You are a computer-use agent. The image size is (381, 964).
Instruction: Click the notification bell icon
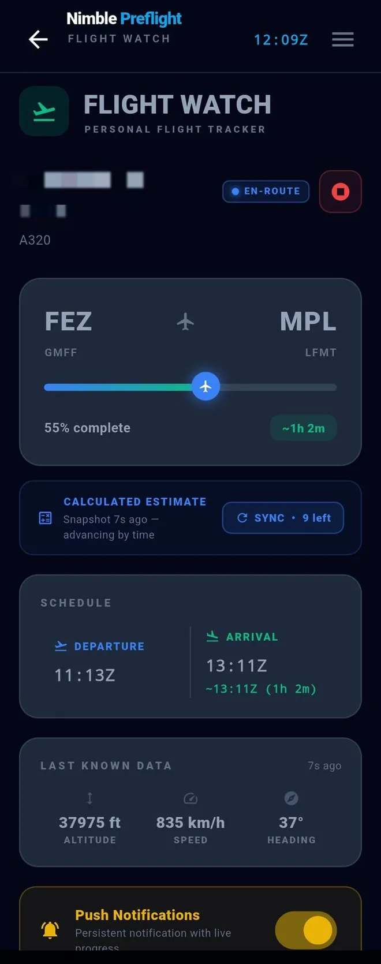[50, 930]
